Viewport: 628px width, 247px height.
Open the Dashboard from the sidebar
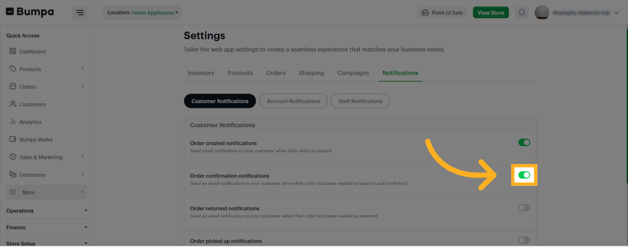[x=32, y=51]
